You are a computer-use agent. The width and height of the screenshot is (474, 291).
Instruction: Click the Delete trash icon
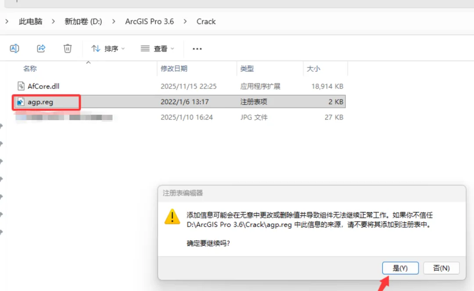(x=68, y=48)
